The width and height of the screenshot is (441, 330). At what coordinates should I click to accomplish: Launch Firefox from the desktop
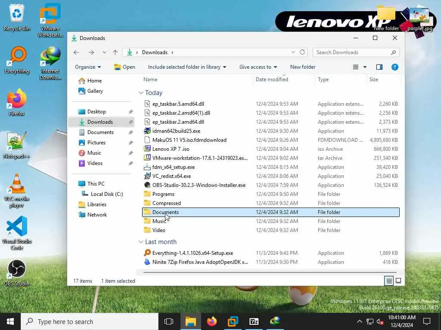17,102
